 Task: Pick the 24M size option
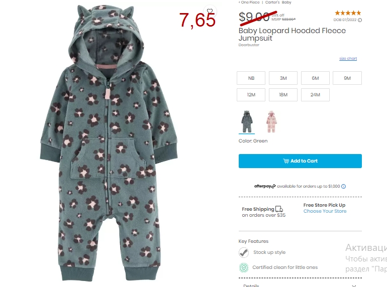point(315,95)
